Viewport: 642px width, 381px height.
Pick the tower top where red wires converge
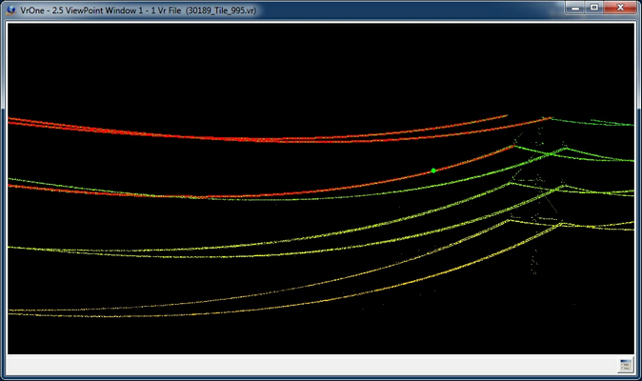point(547,119)
